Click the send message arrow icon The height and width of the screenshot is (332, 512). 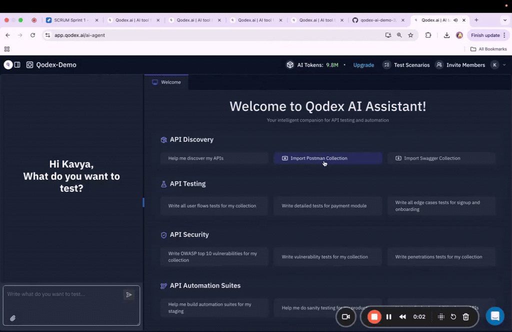tap(129, 295)
